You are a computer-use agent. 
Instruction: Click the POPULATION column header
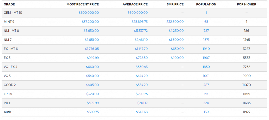tap(206, 4)
